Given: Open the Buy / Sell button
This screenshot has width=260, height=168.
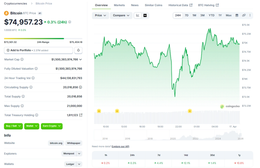Looking at the screenshot, I should tap(13, 126).
